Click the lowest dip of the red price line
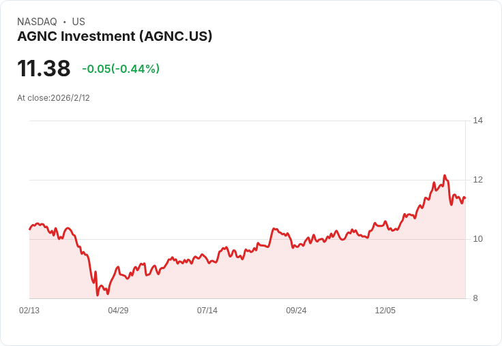 point(98,296)
